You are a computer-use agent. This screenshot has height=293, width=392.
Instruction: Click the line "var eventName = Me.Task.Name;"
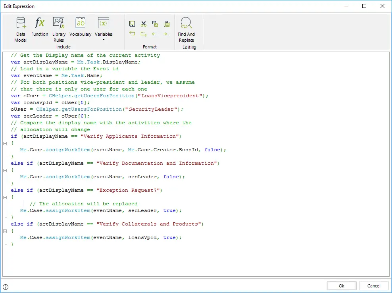point(56,75)
